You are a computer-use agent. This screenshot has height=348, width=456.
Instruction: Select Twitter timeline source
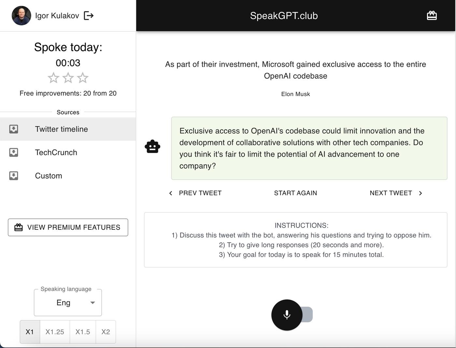point(62,129)
